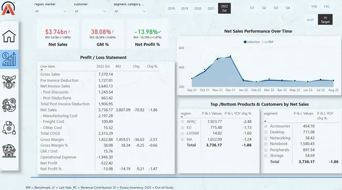
Task: Switch to YTG view
Action: coord(327,7)
